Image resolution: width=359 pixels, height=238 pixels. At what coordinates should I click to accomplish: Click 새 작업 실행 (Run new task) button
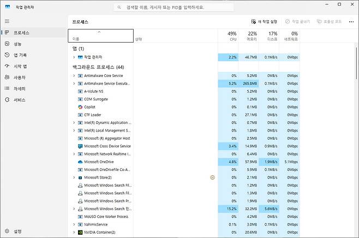[264, 22]
